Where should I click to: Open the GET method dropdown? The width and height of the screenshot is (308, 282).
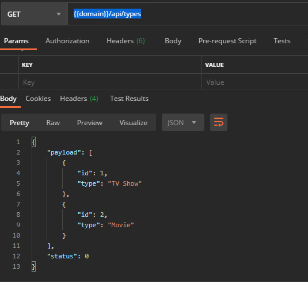(35, 14)
